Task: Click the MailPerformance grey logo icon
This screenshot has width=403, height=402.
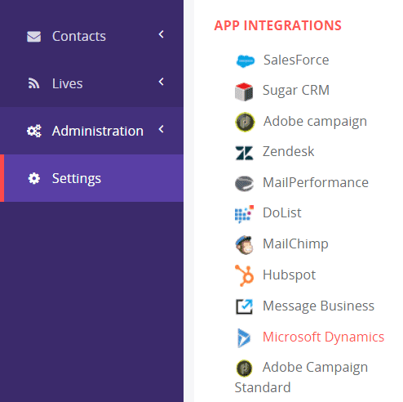Action: (x=244, y=183)
